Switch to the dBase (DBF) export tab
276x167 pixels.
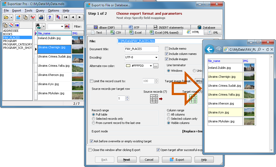tap(104, 28)
